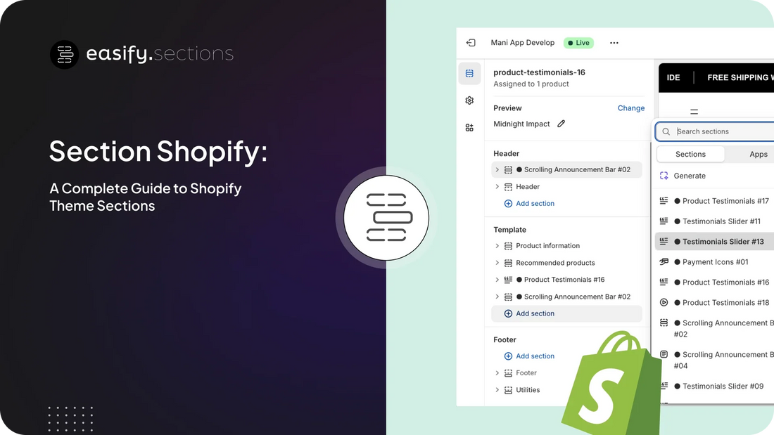This screenshot has height=435, width=774.
Task: Click play icon of Product Testimonials #18
Action: click(664, 302)
